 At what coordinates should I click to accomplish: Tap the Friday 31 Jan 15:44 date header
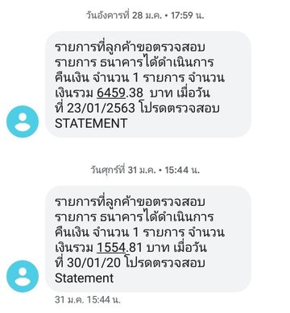(145, 170)
